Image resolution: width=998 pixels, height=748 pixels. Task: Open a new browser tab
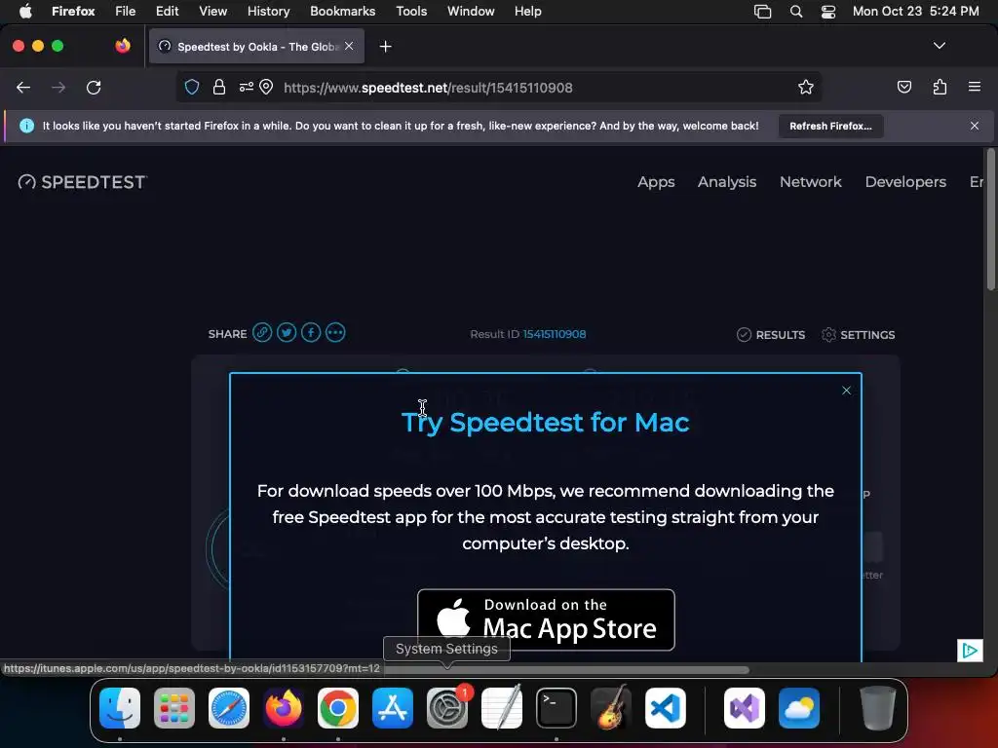pos(385,47)
